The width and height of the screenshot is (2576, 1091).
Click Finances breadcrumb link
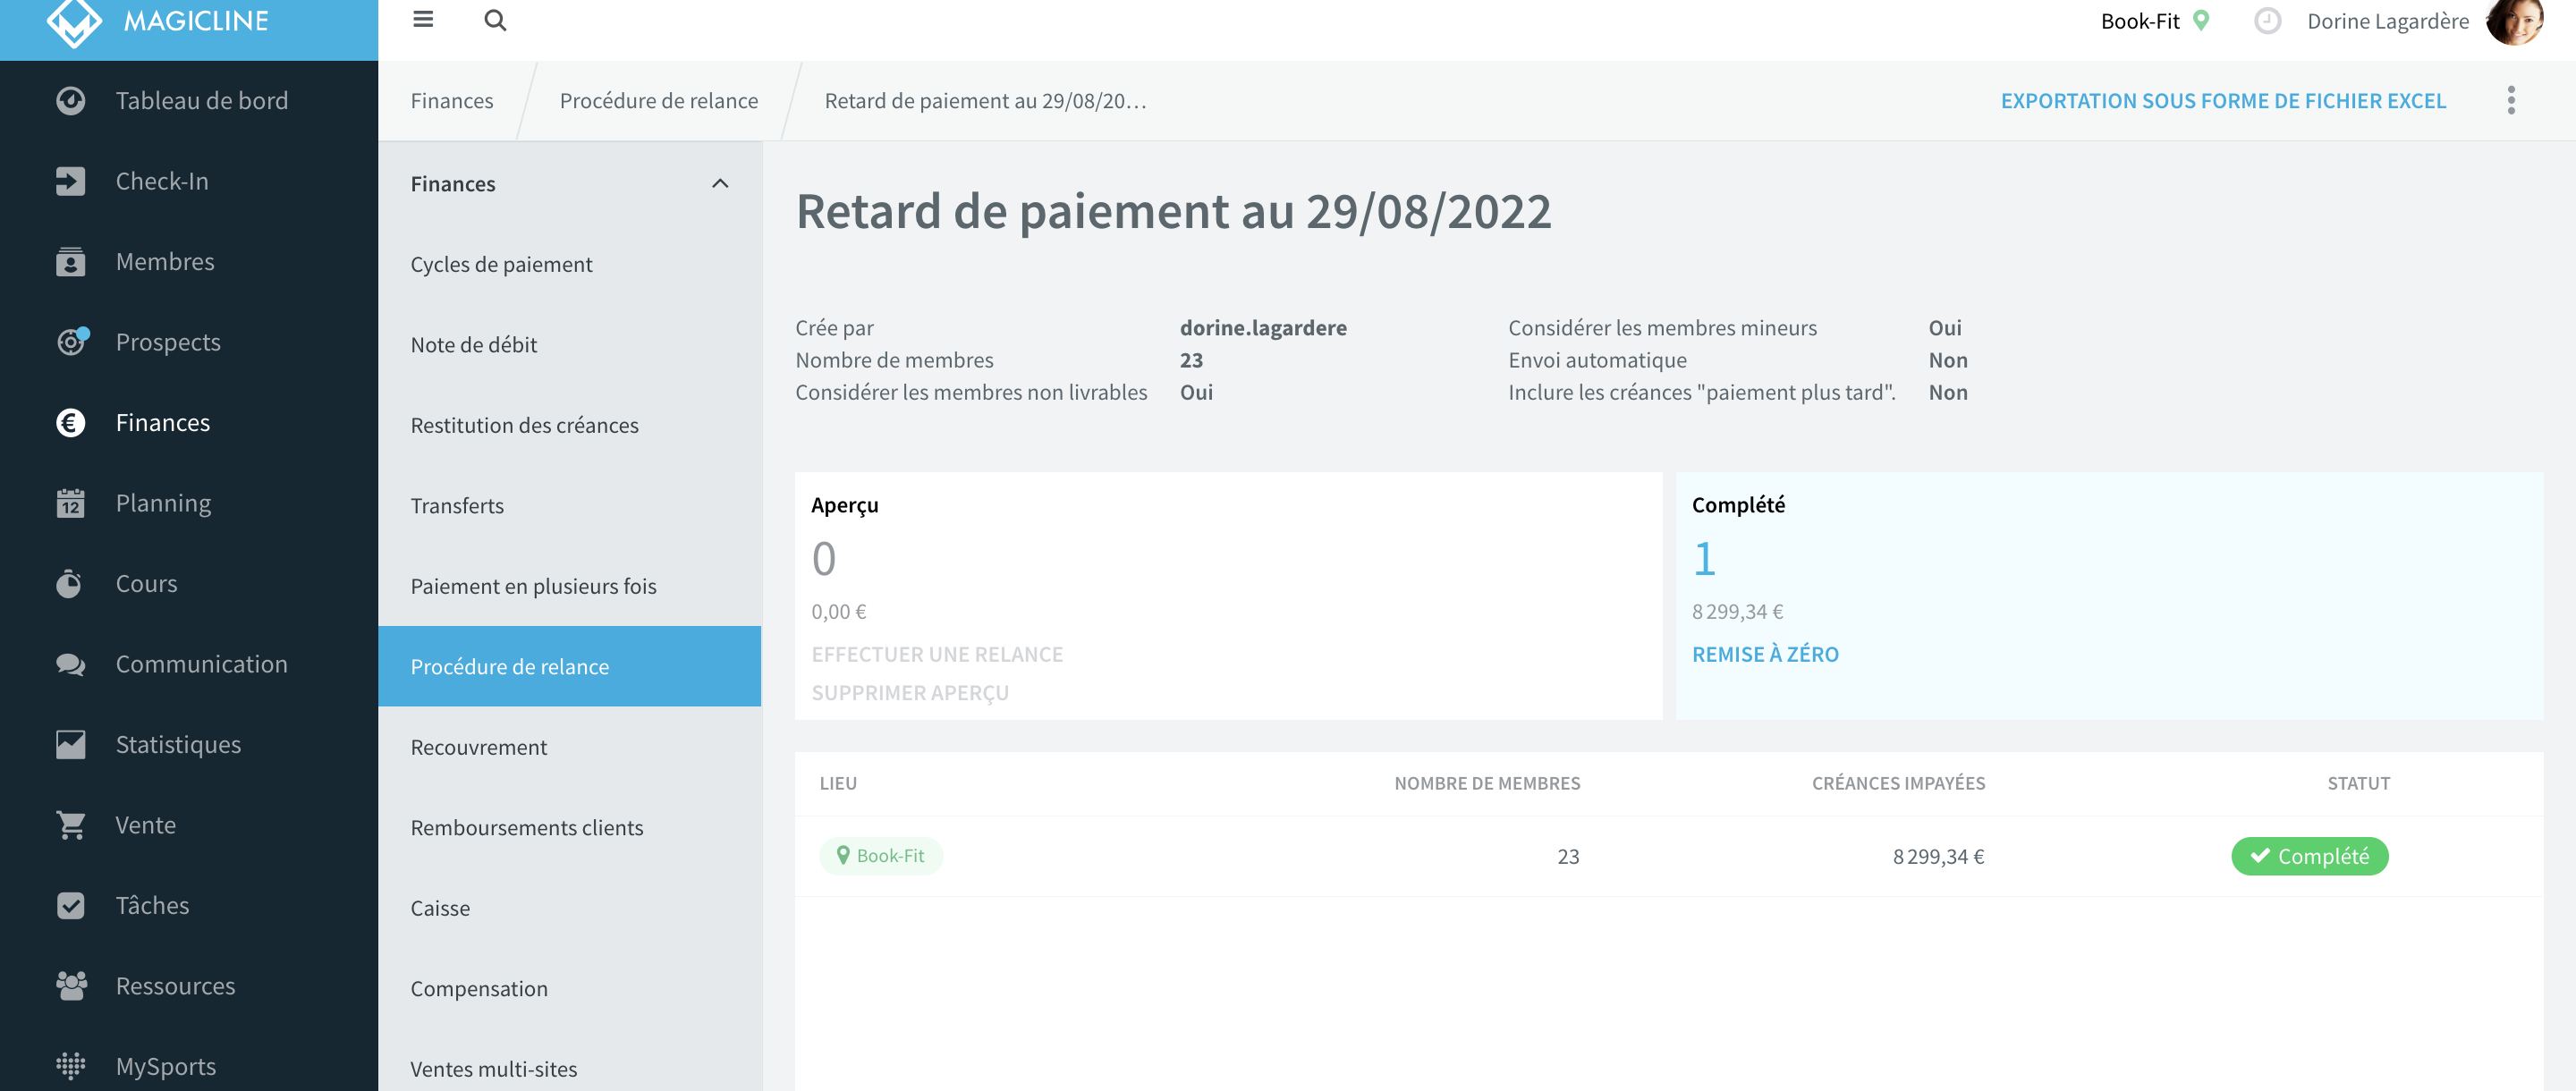(x=452, y=100)
